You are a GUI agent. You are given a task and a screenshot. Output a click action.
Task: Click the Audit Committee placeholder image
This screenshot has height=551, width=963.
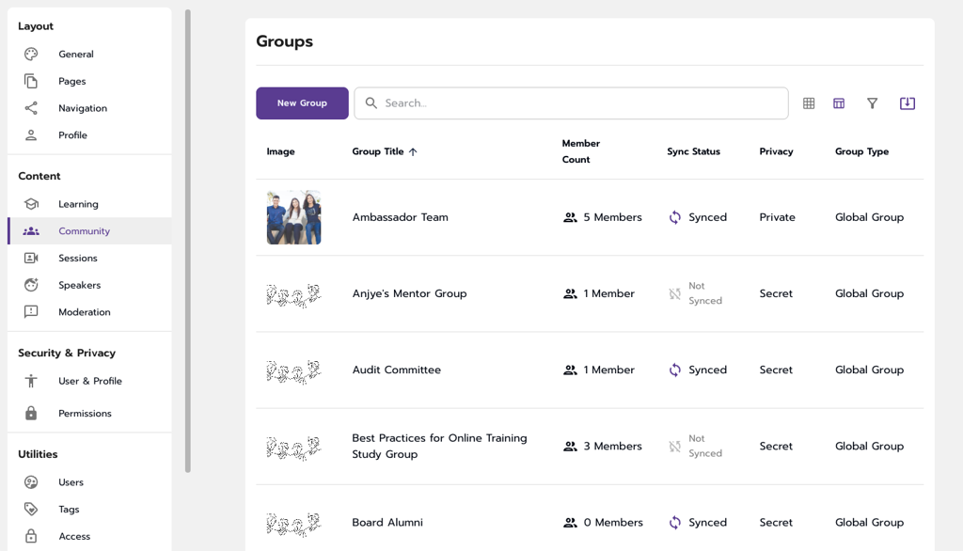click(293, 371)
